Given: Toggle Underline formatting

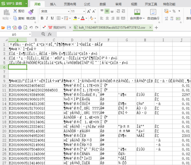Looking at the screenshot, I should click(52, 18).
